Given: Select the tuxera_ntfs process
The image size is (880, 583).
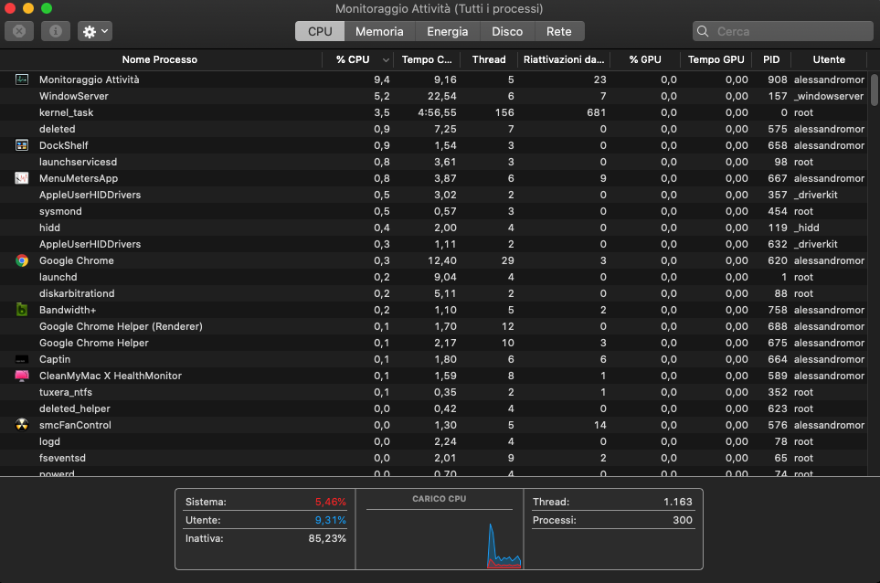Looking at the screenshot, I should pyautogui.click(x=434, y=392).
